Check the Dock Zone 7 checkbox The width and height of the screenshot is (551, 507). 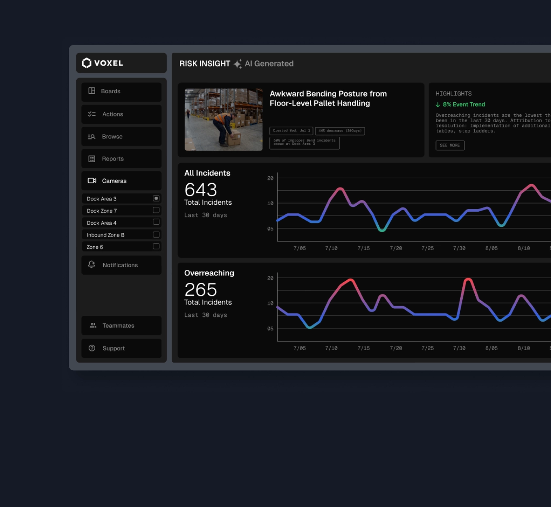[156, 210]
